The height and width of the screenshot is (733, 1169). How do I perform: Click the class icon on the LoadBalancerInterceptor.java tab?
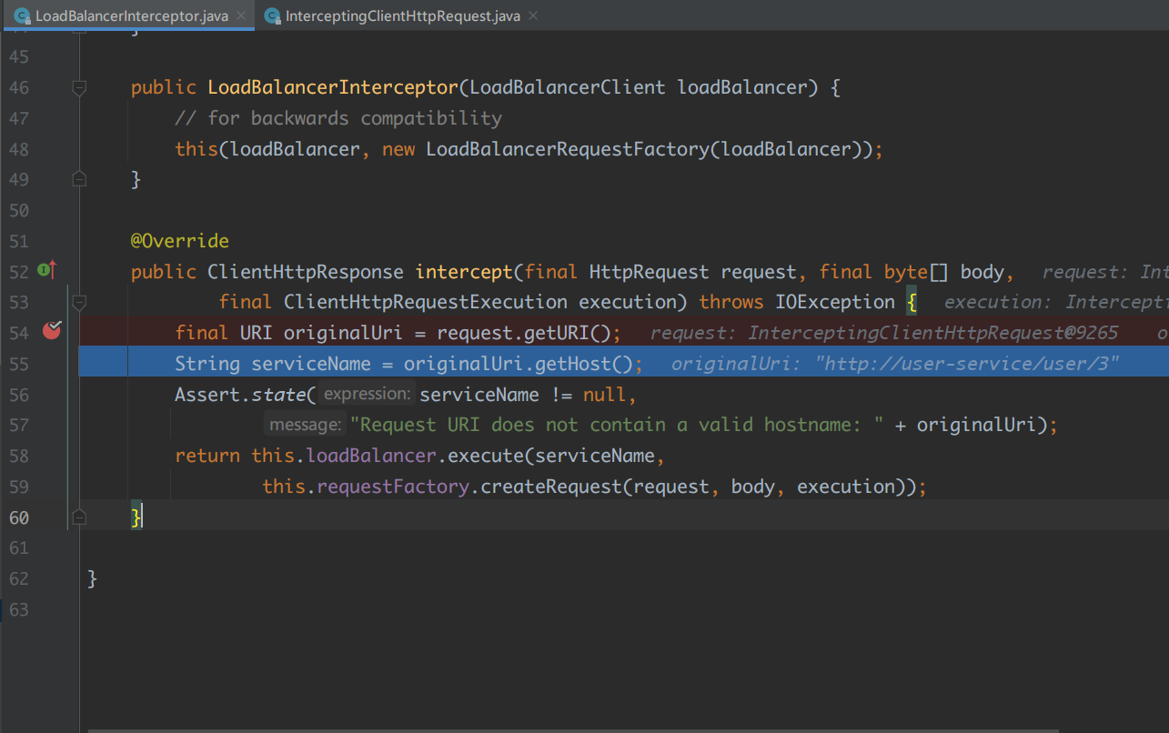point(22,16)
